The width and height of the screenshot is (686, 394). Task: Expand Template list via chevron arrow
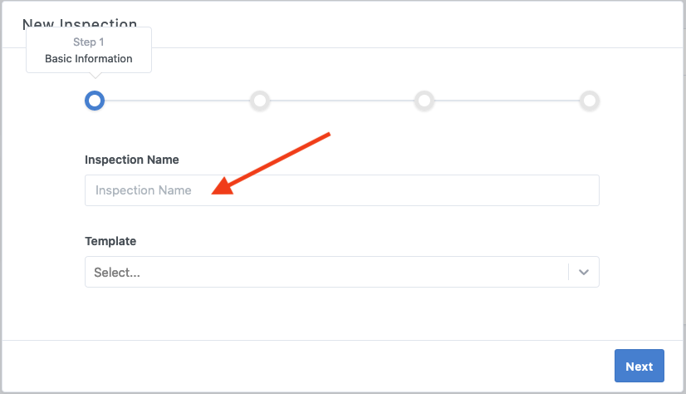(584, 272)
